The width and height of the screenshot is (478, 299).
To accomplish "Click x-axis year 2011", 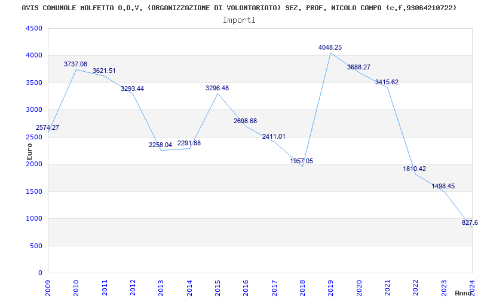I will click(105, 287).
